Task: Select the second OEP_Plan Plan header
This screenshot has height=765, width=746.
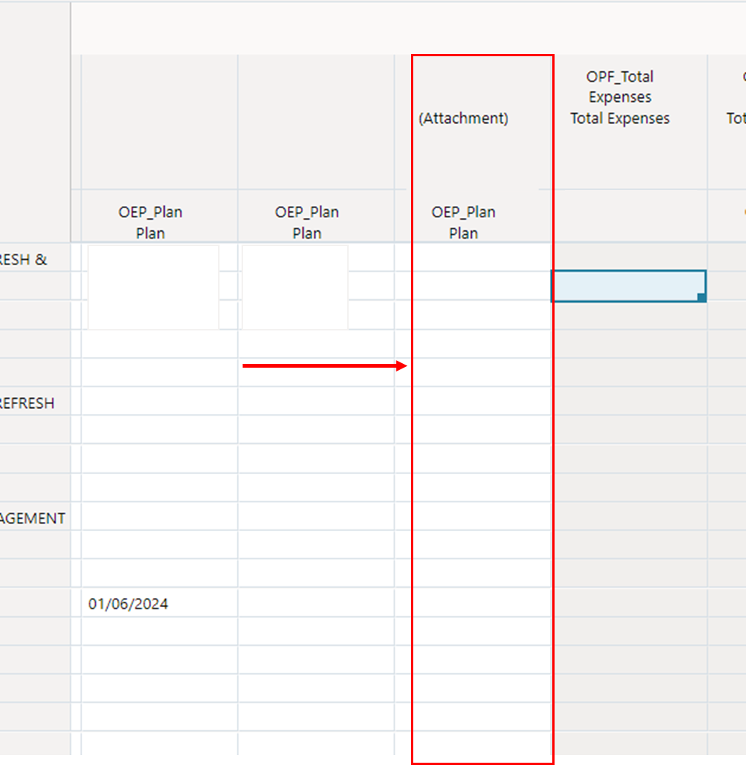Action: 306,223
